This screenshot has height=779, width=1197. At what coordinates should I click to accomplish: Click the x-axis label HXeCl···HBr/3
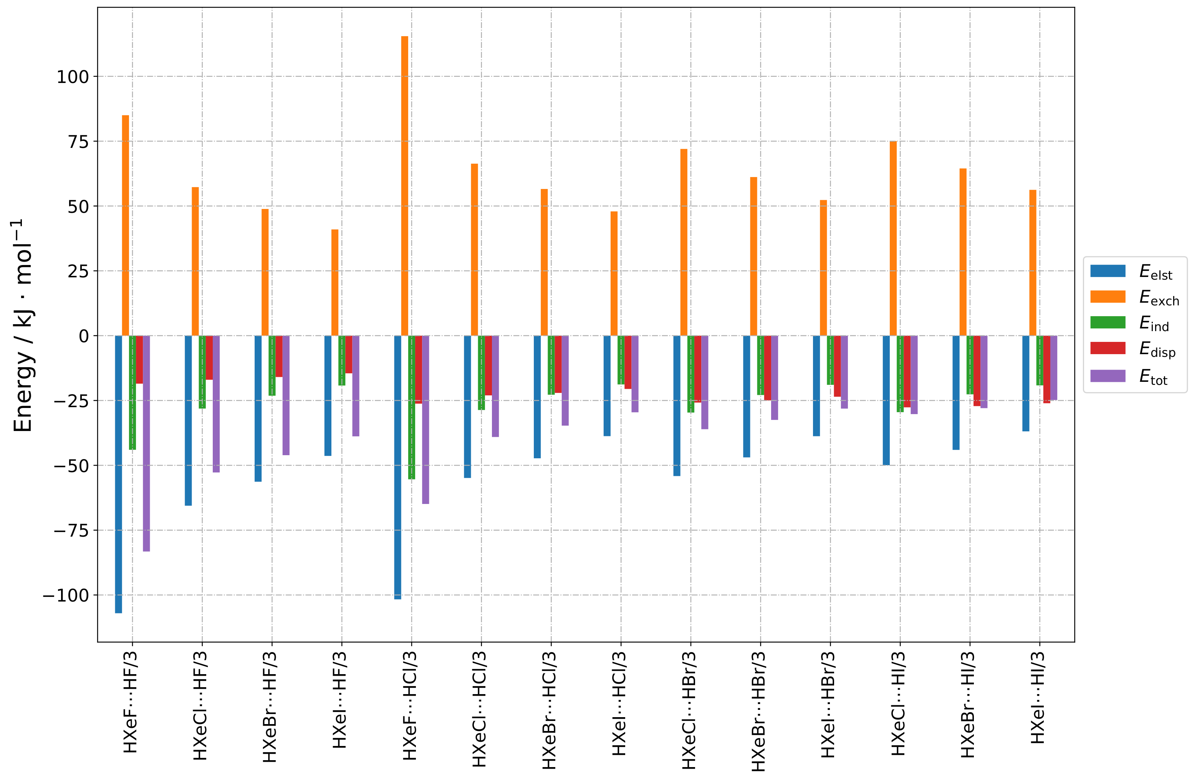[x=689, y=710]
